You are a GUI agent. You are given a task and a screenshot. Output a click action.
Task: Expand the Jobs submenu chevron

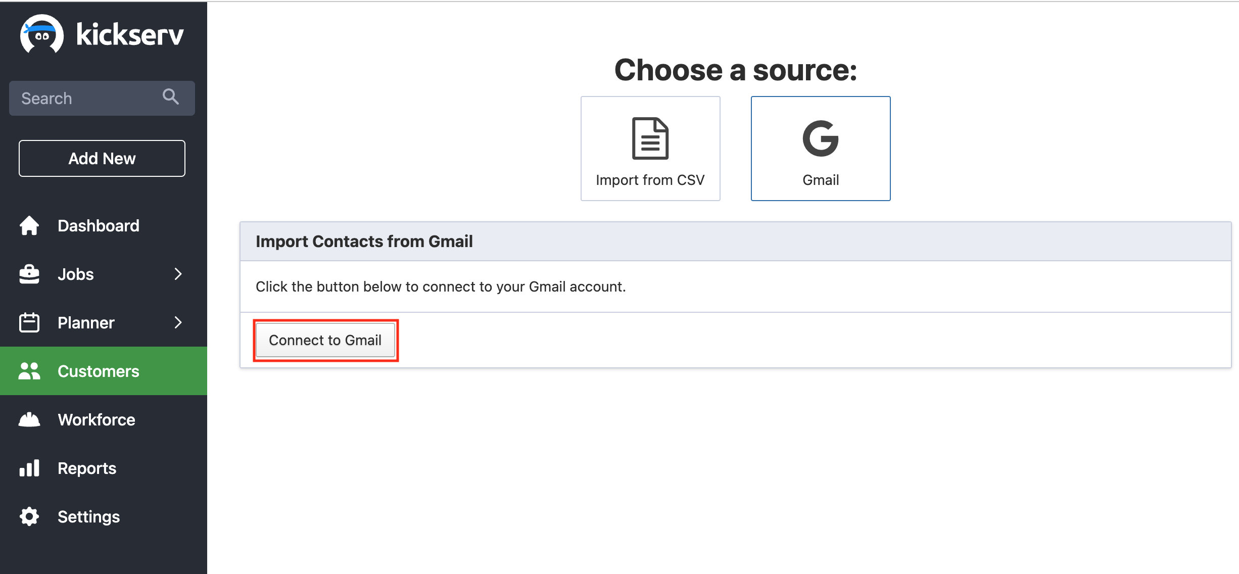178,274
